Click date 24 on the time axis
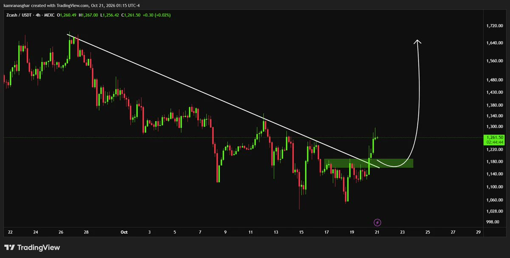The width and height of the screenshot is (510, 258). 36,232
